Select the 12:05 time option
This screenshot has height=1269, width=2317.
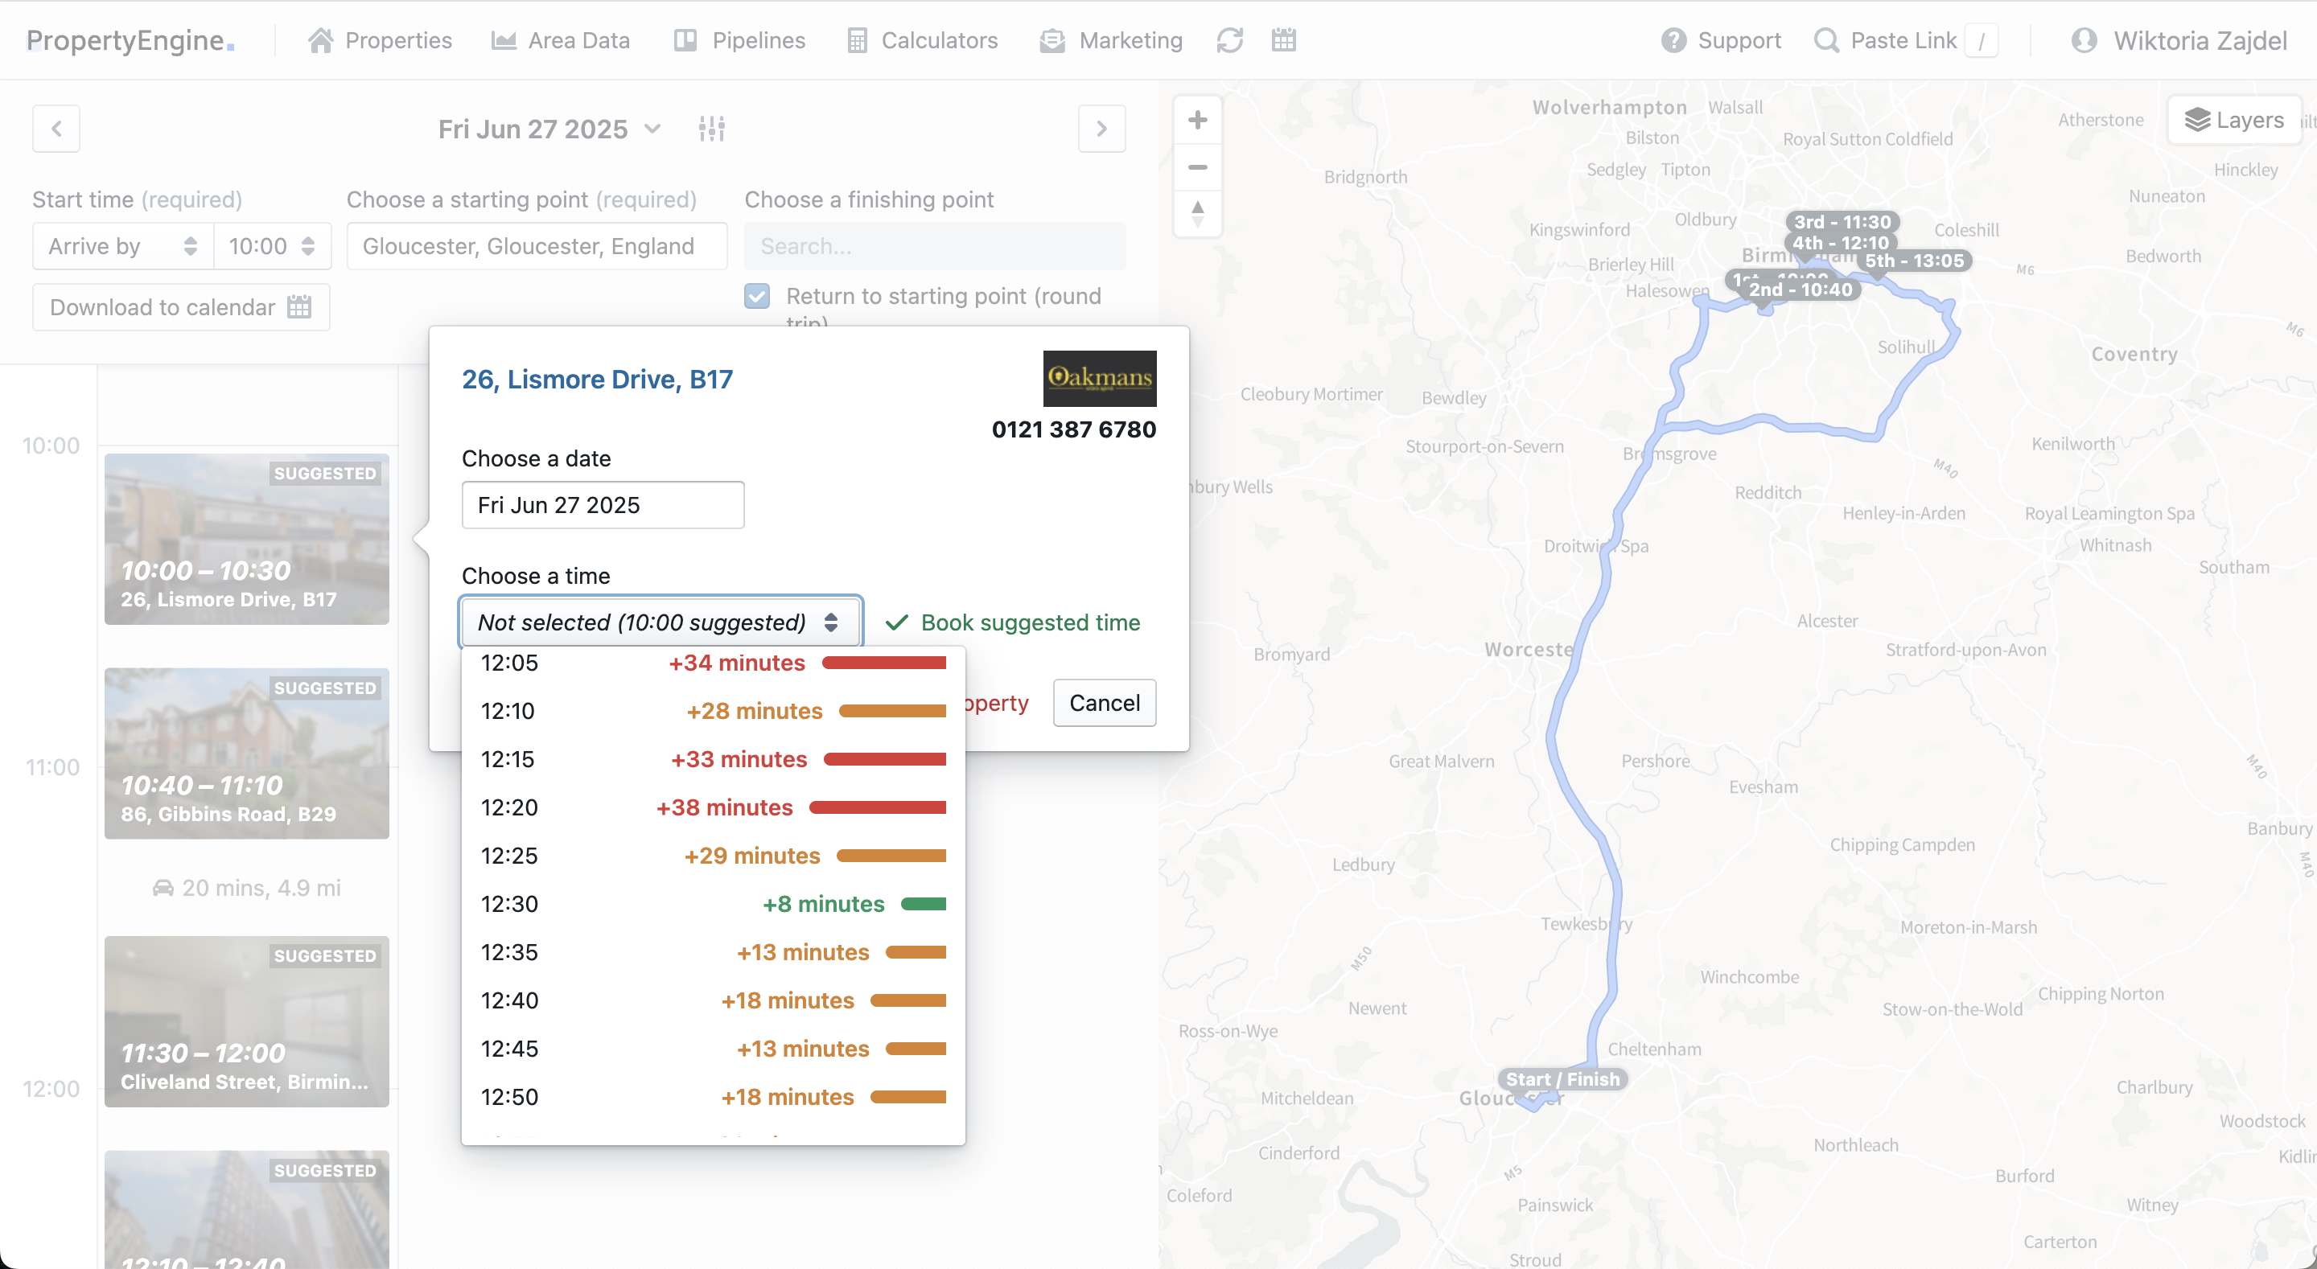pos(712,663)
